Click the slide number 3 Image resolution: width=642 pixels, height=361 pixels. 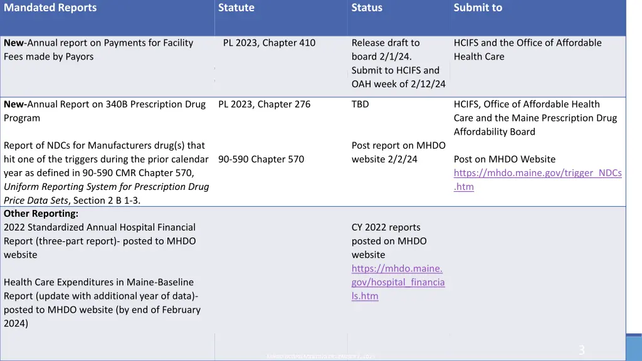(x=581, y=350)
